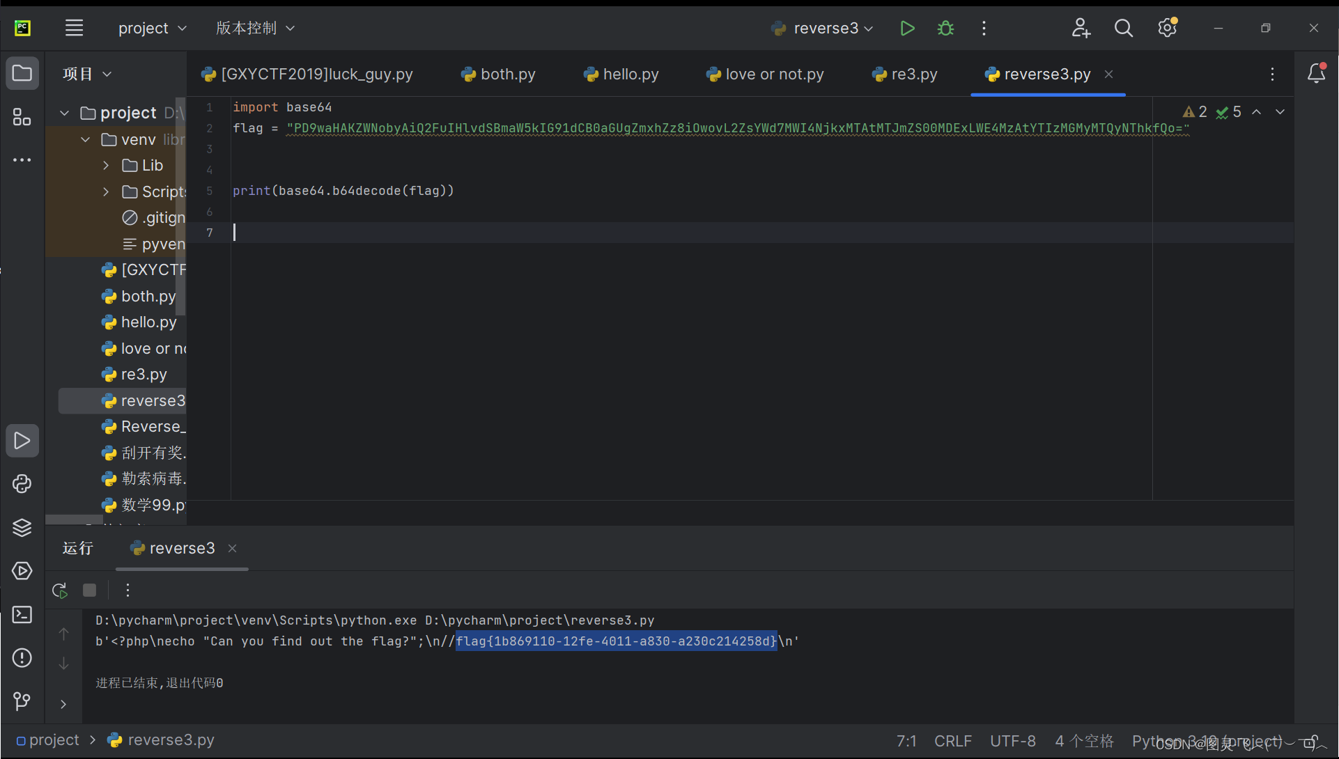Screen dimensions: 1339x759
Task: Open IDE settings gear
Action: click(1168, 28)
